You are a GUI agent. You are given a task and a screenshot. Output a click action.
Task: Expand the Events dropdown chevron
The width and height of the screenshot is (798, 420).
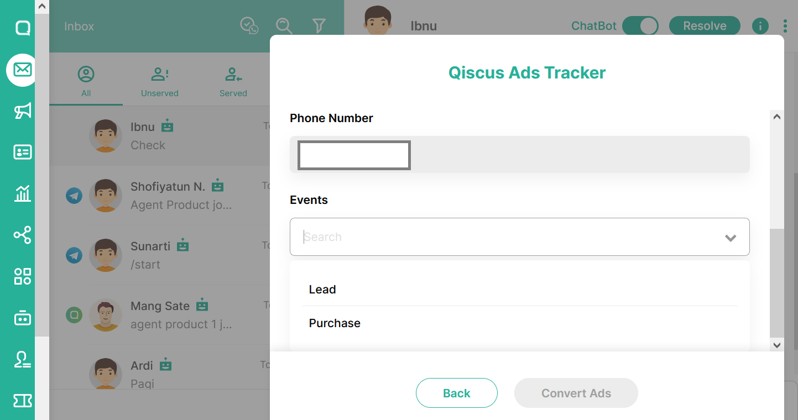click(730, 238)
